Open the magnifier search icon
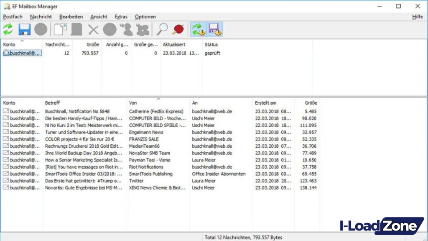 163,29
